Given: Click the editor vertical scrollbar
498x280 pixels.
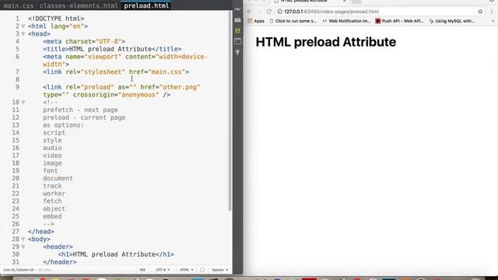Looking at the screenshot, I should [230, 111].
